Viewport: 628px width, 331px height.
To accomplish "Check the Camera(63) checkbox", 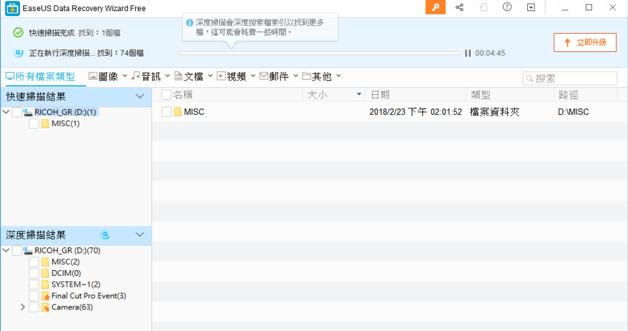I will [34, 307].
